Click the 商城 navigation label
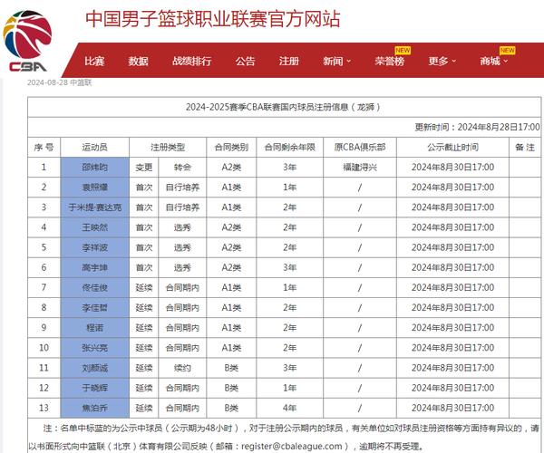The image size is (544, 453). tap(490, 61)
